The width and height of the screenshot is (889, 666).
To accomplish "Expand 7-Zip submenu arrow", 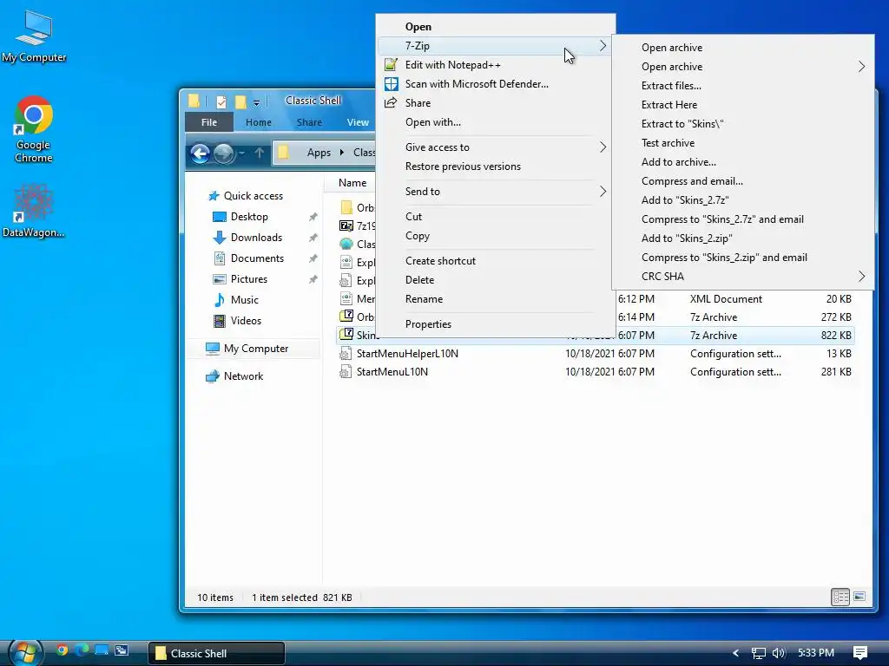I will 603,46.
